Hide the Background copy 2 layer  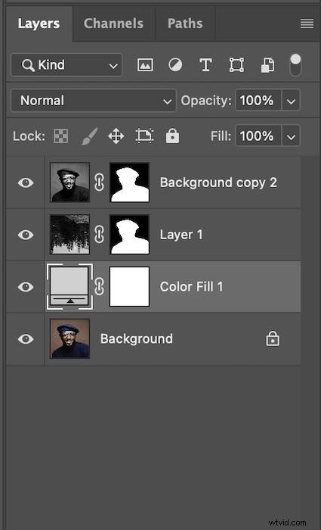click(x=26, y=183)
